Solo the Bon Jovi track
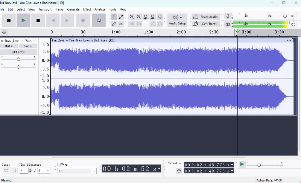The height and width of the screenshot is (183, 301). pos(28,46)
